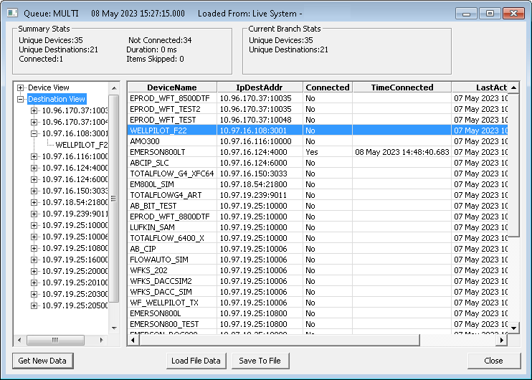Select Device View in the tree

pos(49,87)
